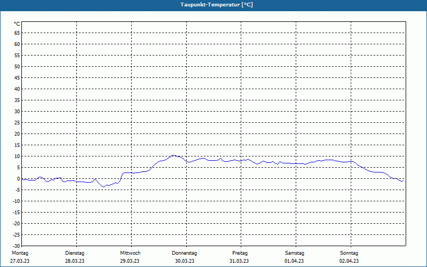Screen dimensions: 427x267
Task: Click the Sonntag day label
Action: click(349, 253)
